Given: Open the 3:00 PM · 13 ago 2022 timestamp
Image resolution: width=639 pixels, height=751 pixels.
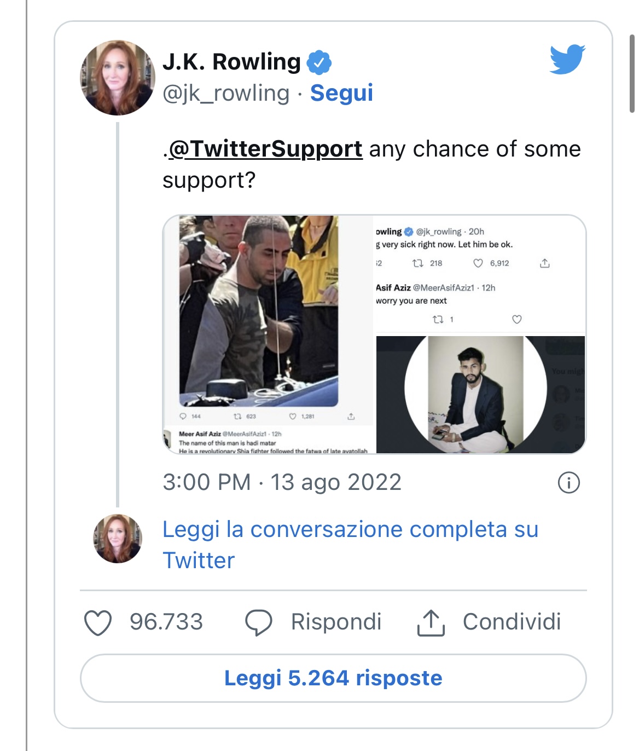Looking at the screenshot, I should click(x=282, y=483).
